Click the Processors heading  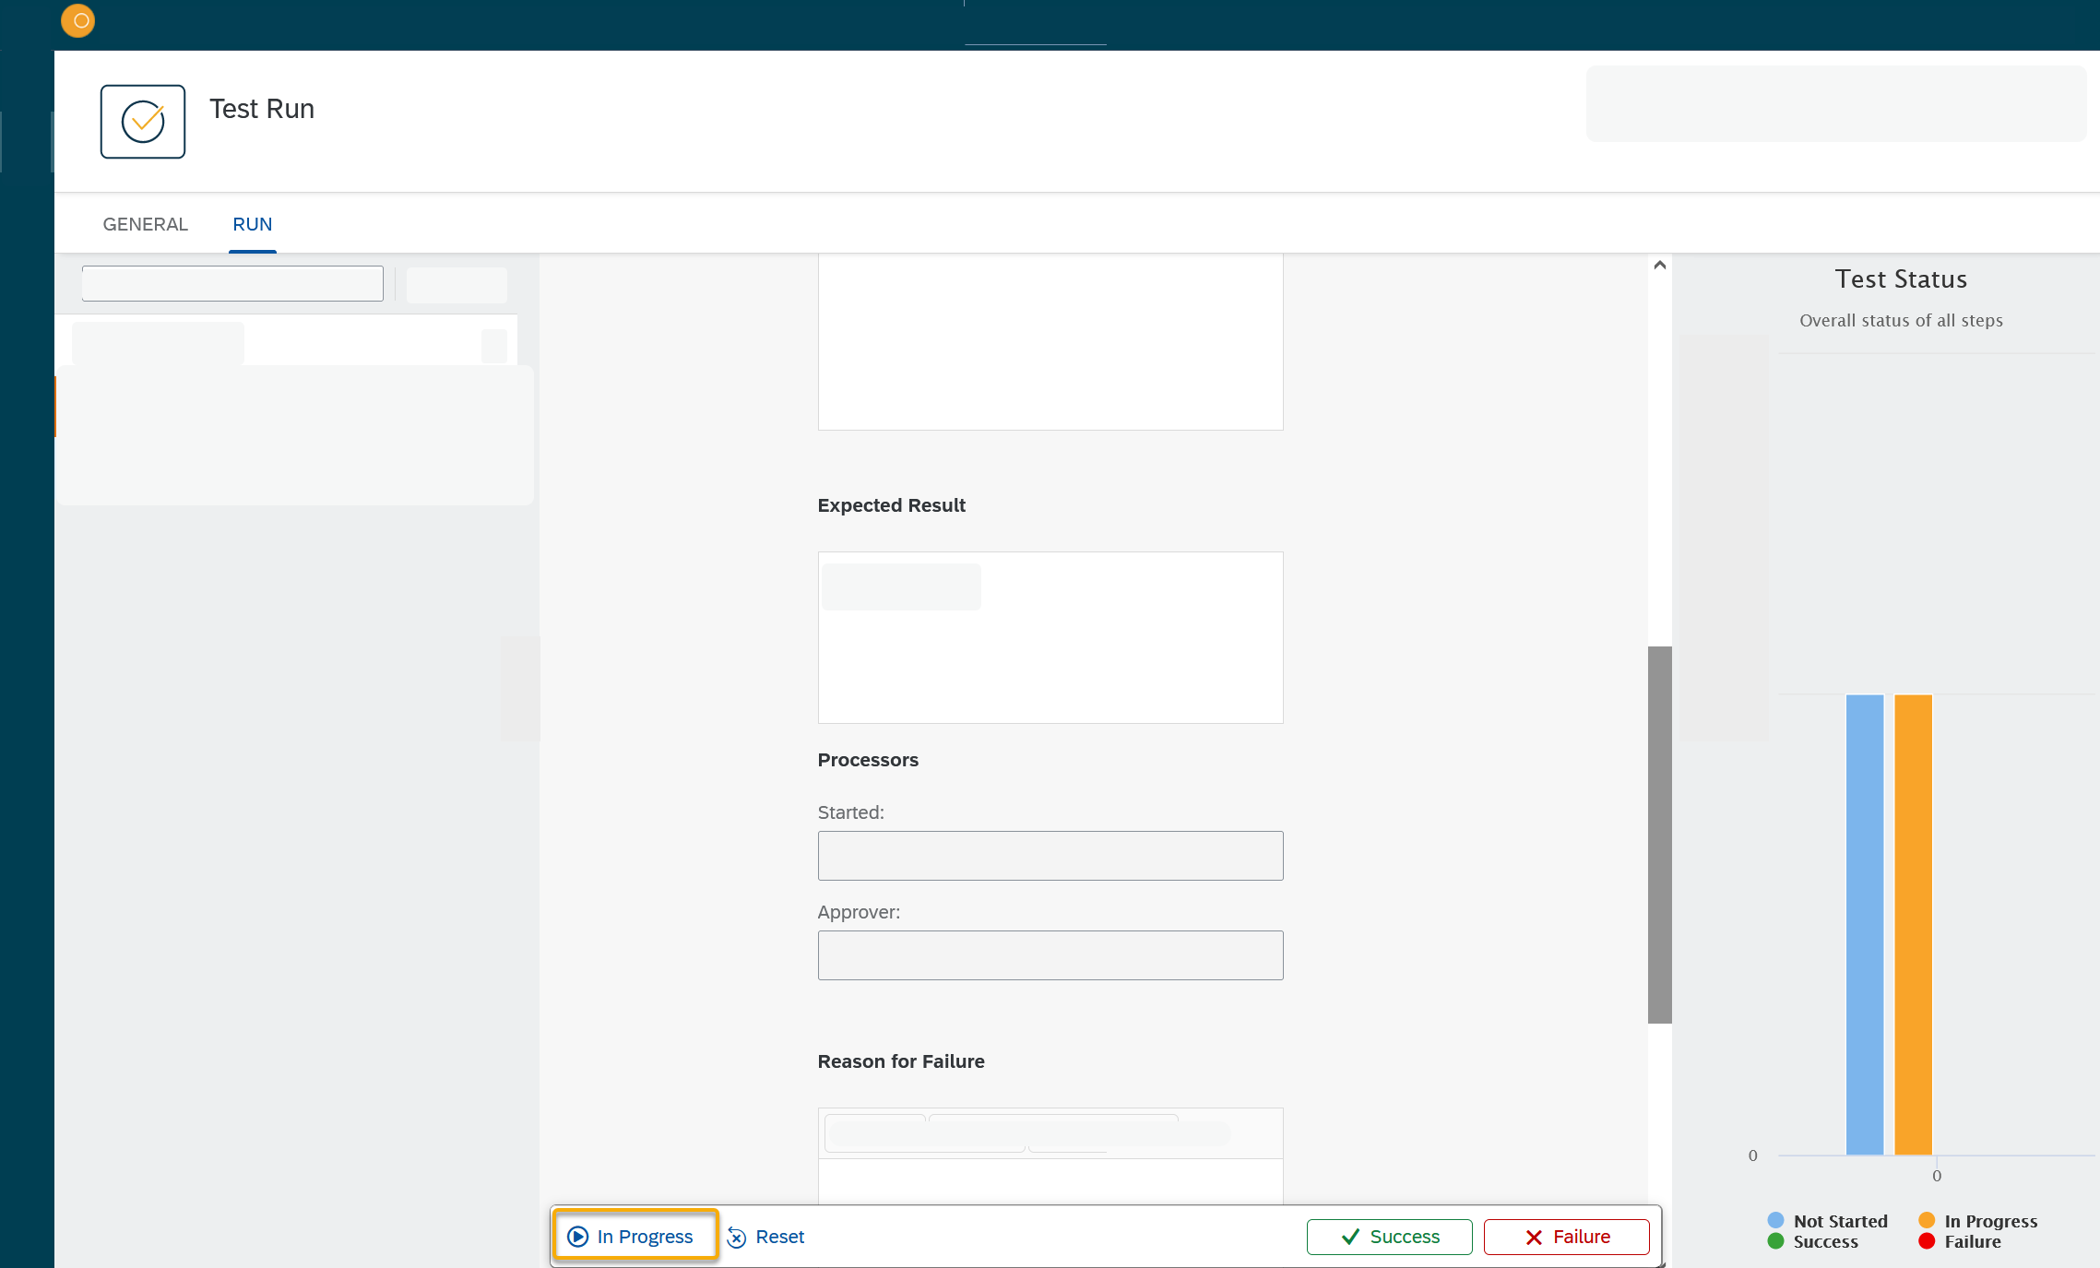[868, 760]
